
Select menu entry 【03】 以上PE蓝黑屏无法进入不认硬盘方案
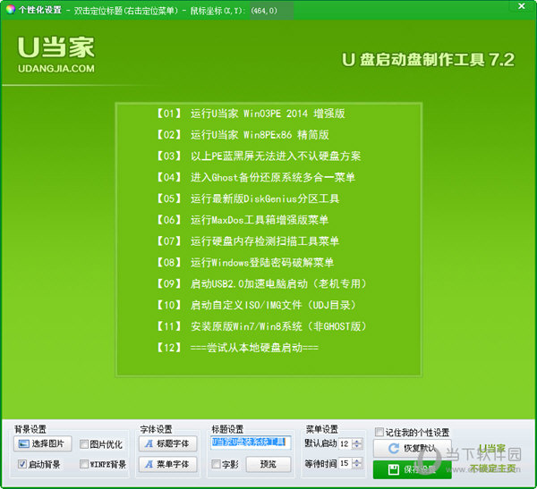click(x=259, y=156)
